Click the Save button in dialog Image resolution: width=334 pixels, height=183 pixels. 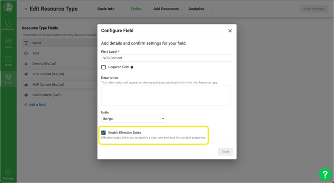point(225,152)
